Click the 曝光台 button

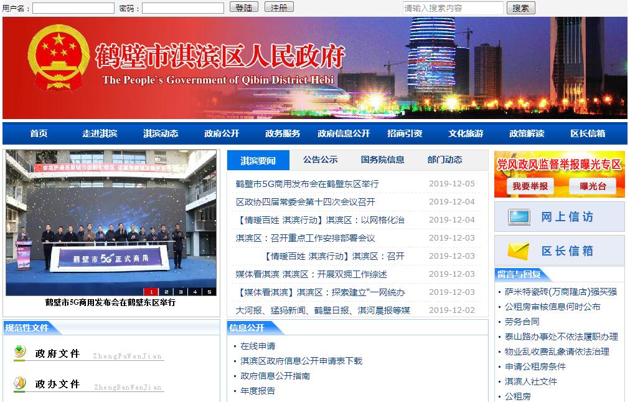592,186
